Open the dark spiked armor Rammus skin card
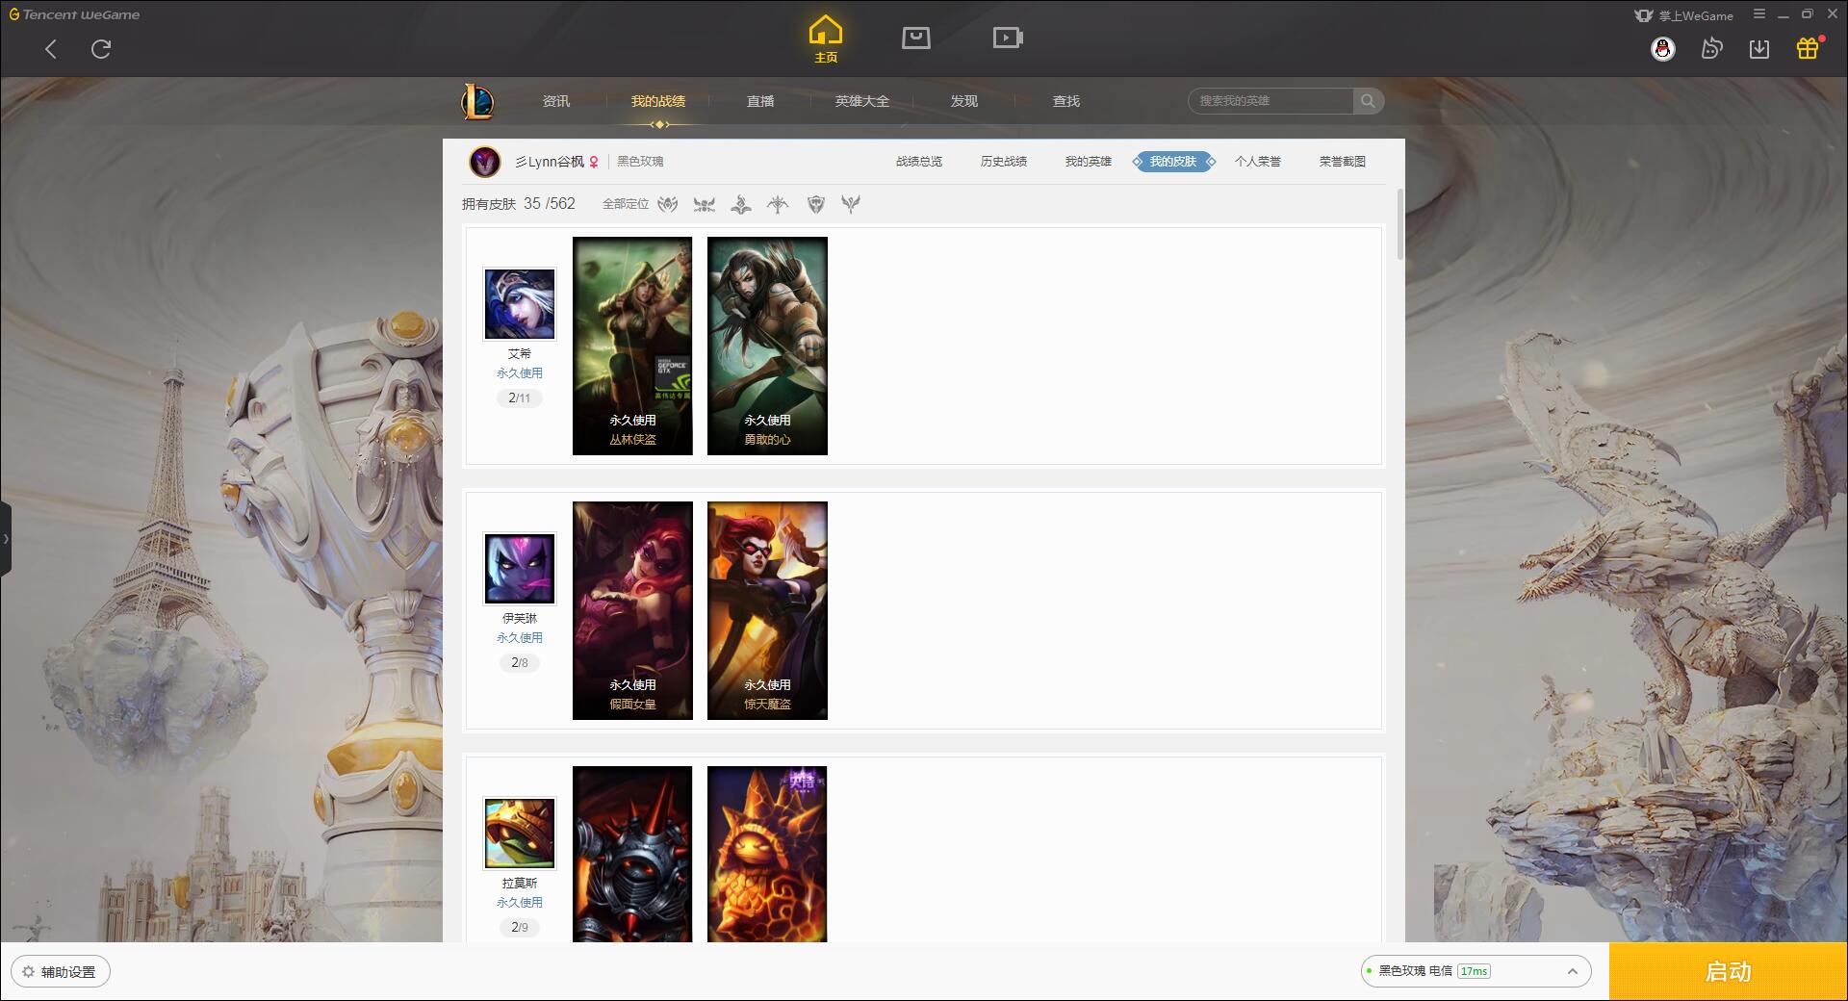 (x=632, y=854)
